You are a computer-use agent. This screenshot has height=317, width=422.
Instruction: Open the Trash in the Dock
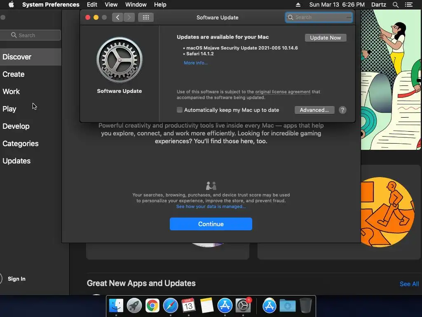pos(305,306)
